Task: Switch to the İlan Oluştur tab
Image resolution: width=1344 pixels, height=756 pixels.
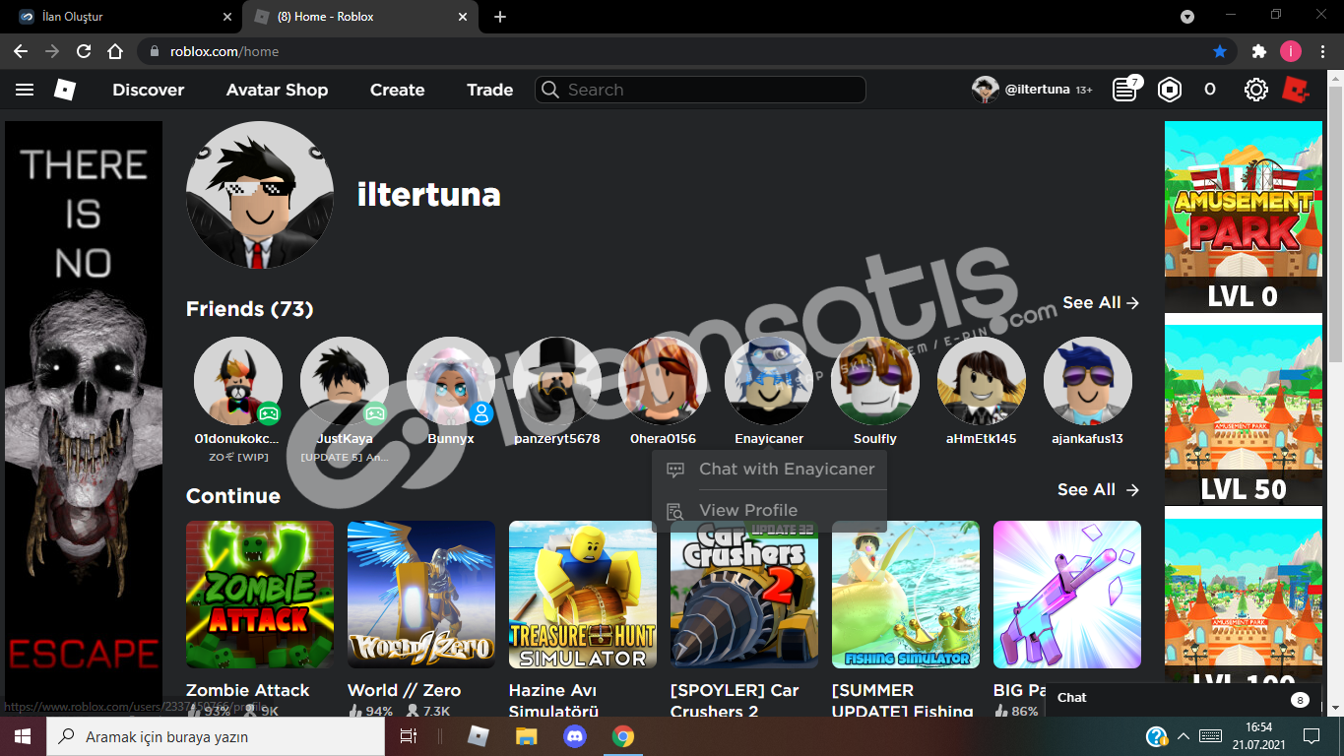Action: 125,17
